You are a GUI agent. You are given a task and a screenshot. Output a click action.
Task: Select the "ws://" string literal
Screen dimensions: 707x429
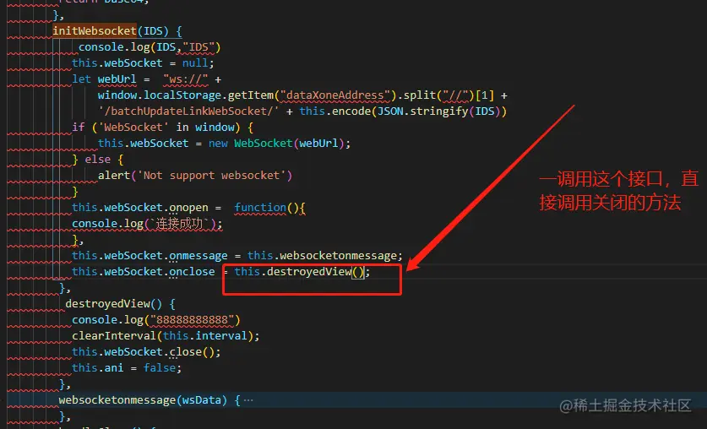pyautogui.click(x=186, y=79)
